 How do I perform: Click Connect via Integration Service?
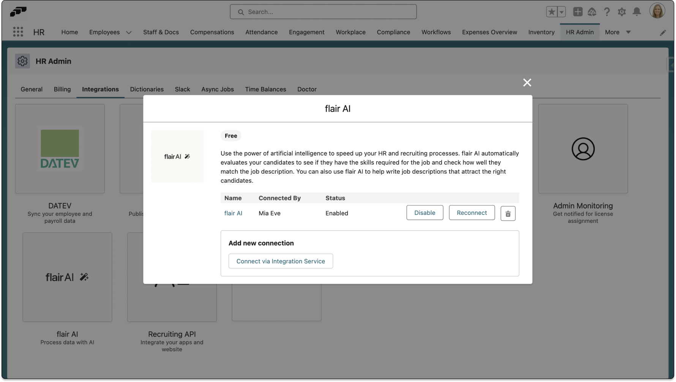click(281, 261)
